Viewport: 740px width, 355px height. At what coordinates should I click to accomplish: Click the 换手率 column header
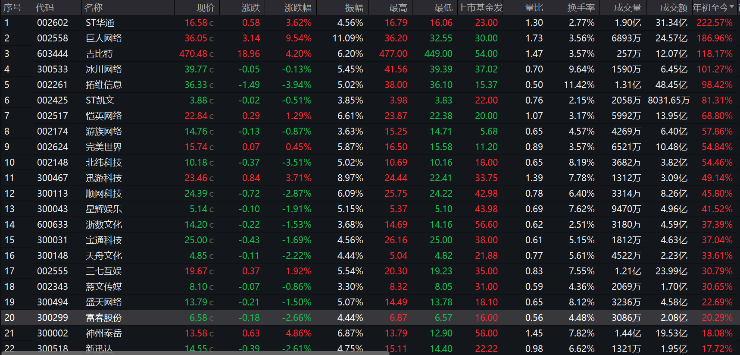[581, 7]
